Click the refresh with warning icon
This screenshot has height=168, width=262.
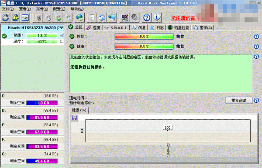tap(15, 17)
